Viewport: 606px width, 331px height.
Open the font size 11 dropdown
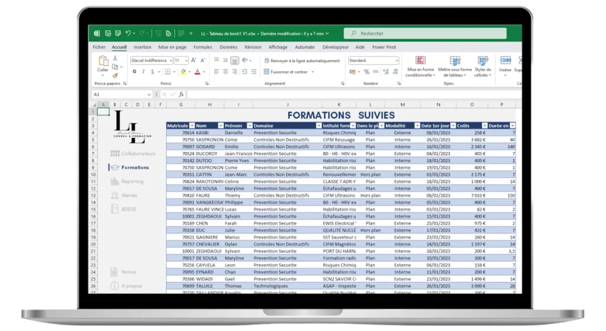pyautogui.click(x=186, y=61)
